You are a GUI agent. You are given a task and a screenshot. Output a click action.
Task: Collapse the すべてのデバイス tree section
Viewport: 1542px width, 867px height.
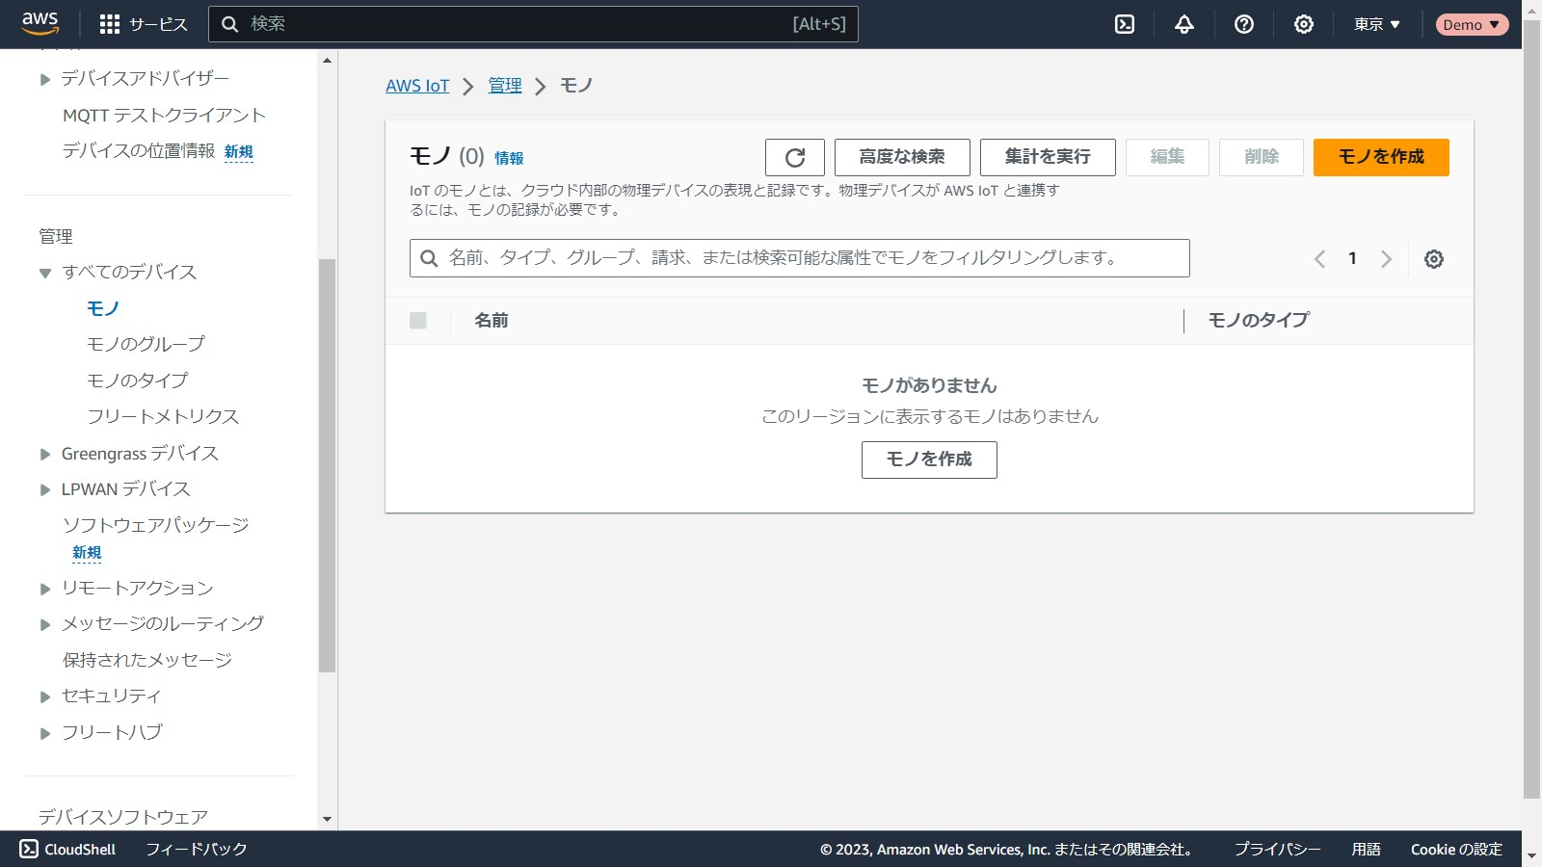tap(45, 273)
